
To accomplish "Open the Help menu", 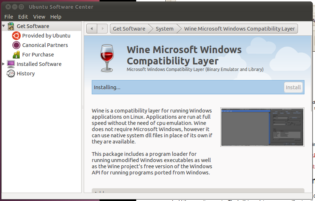I will 56,17.
